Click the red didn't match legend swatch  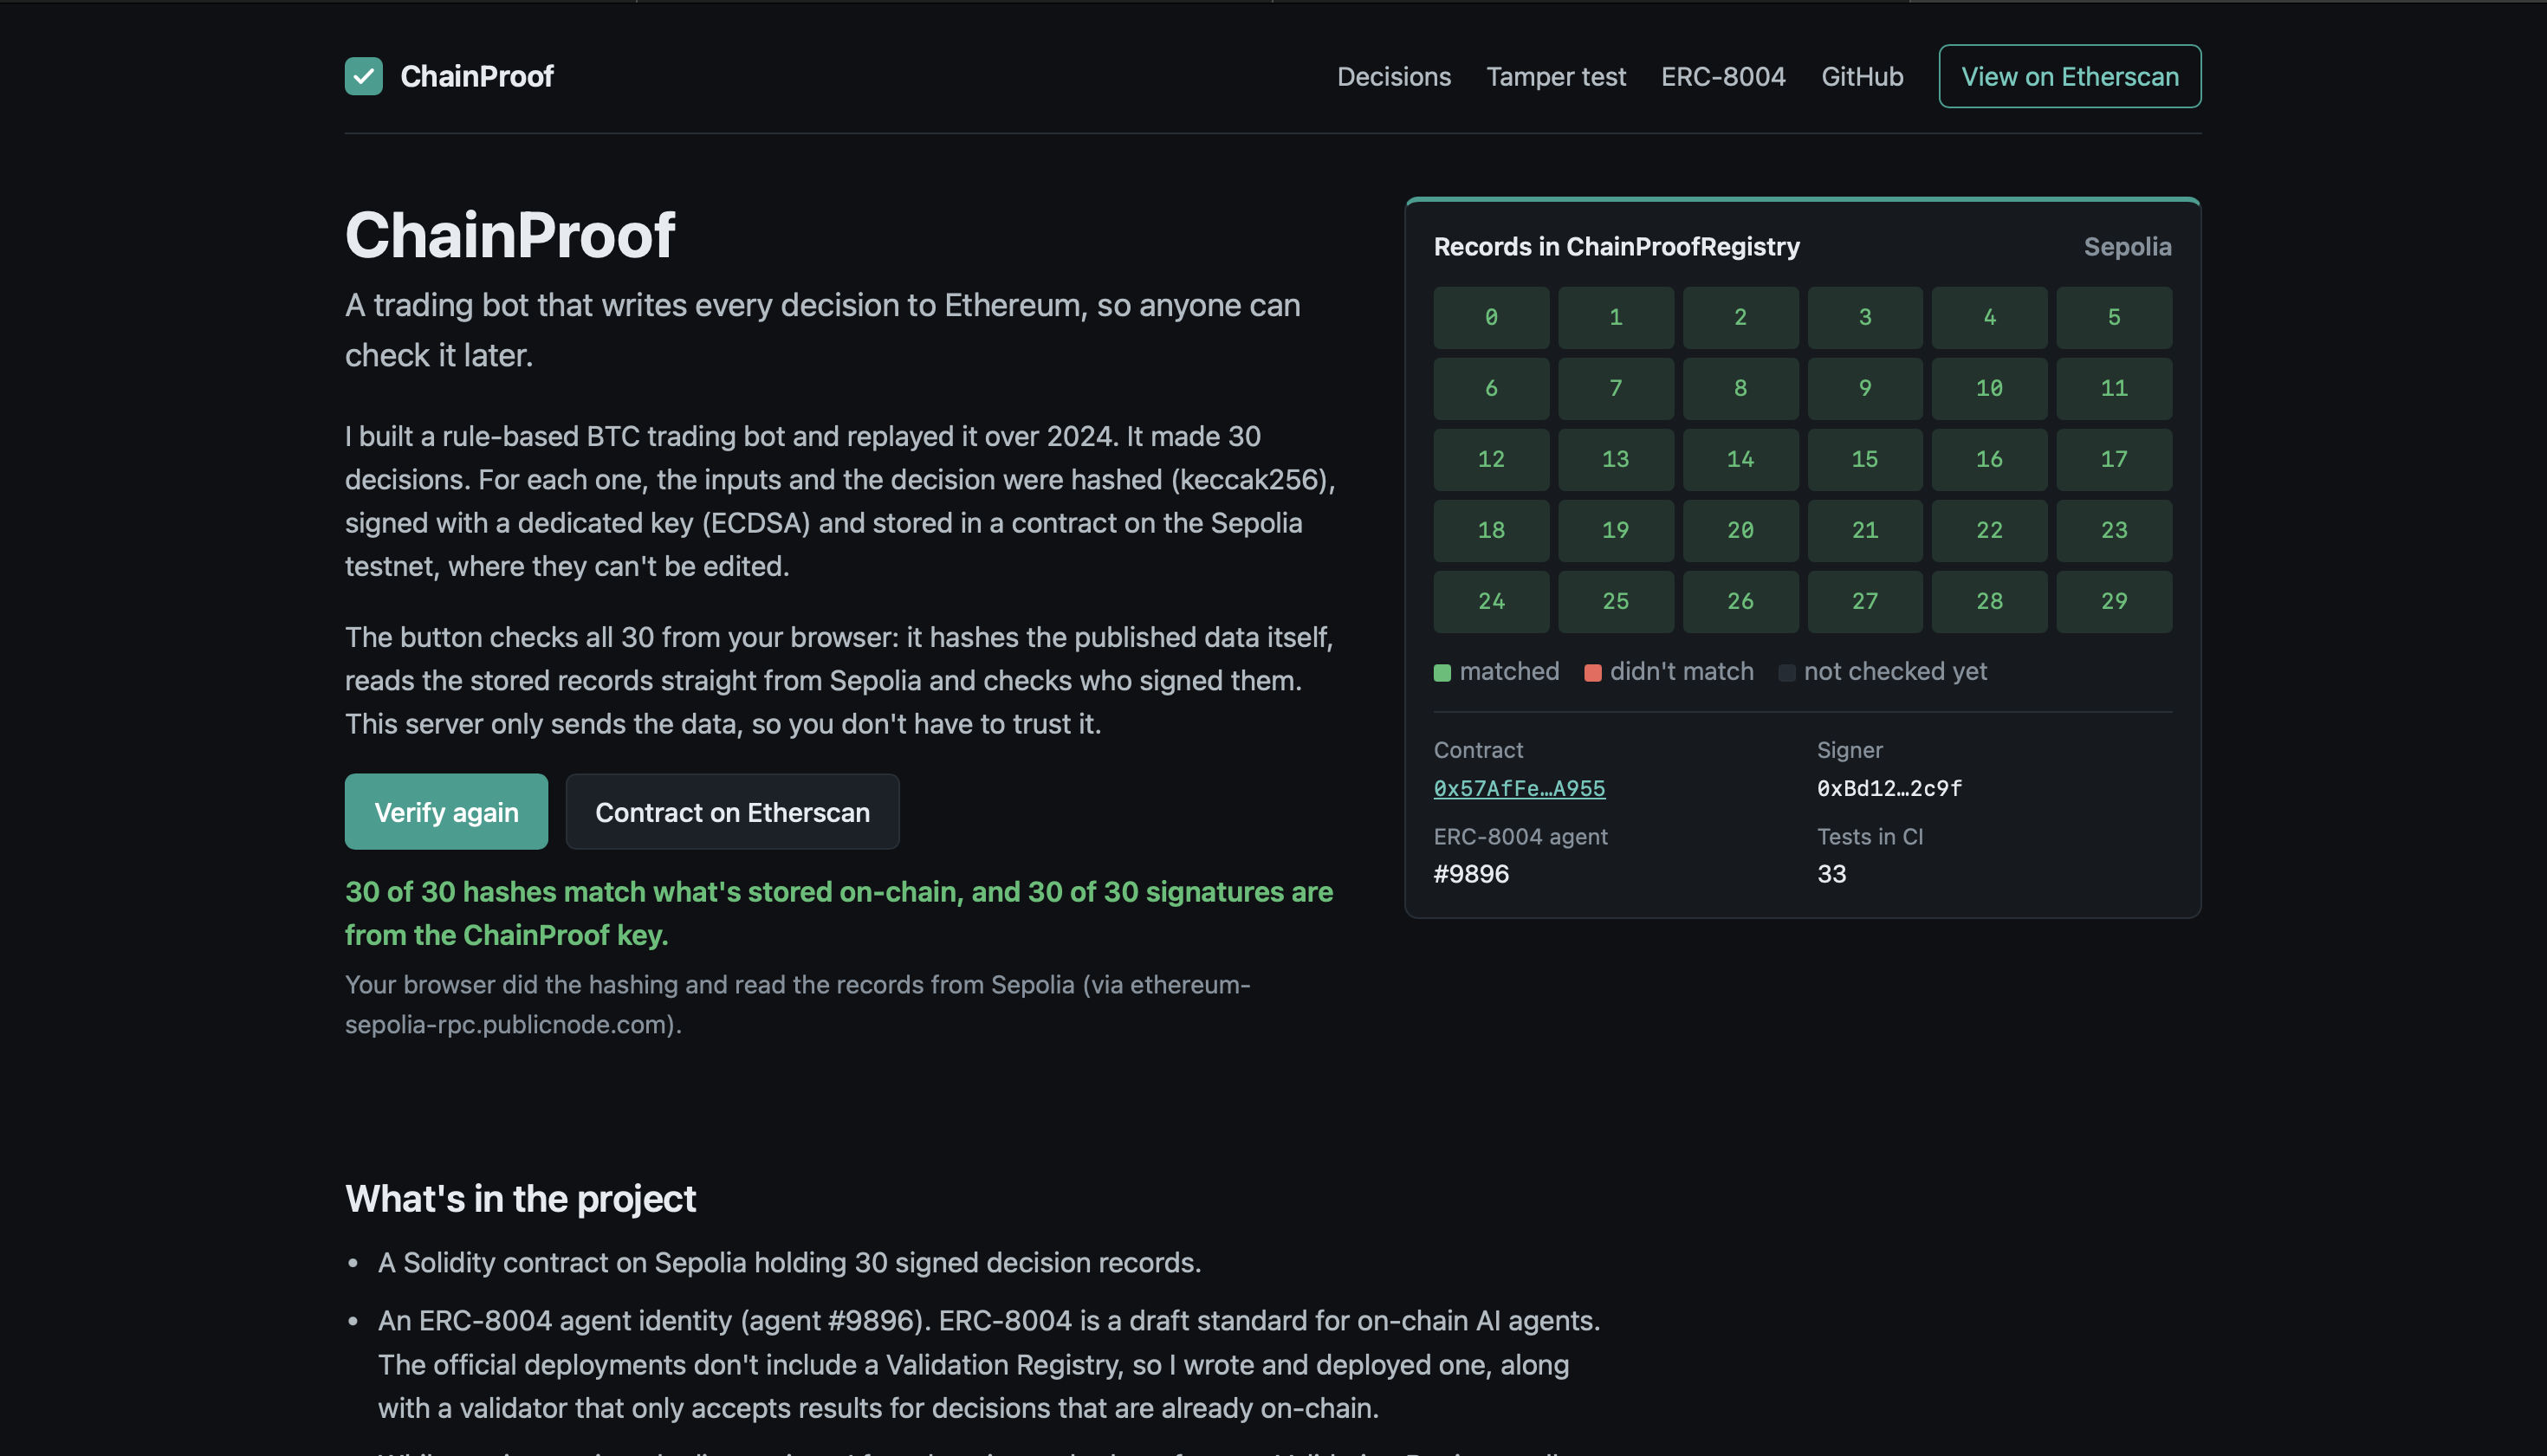pos(1592,673)
